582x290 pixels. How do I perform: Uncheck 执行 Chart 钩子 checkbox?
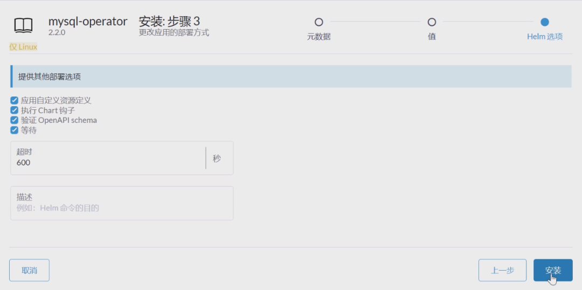click(14, 111)
